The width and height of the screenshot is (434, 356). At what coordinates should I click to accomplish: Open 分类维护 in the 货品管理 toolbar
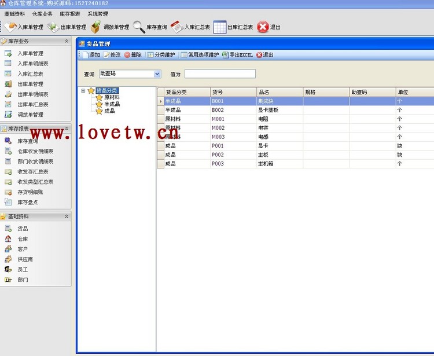[161, 55]
